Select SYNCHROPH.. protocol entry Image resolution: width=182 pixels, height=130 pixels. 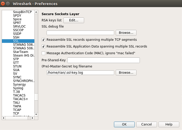click(24, 81)
